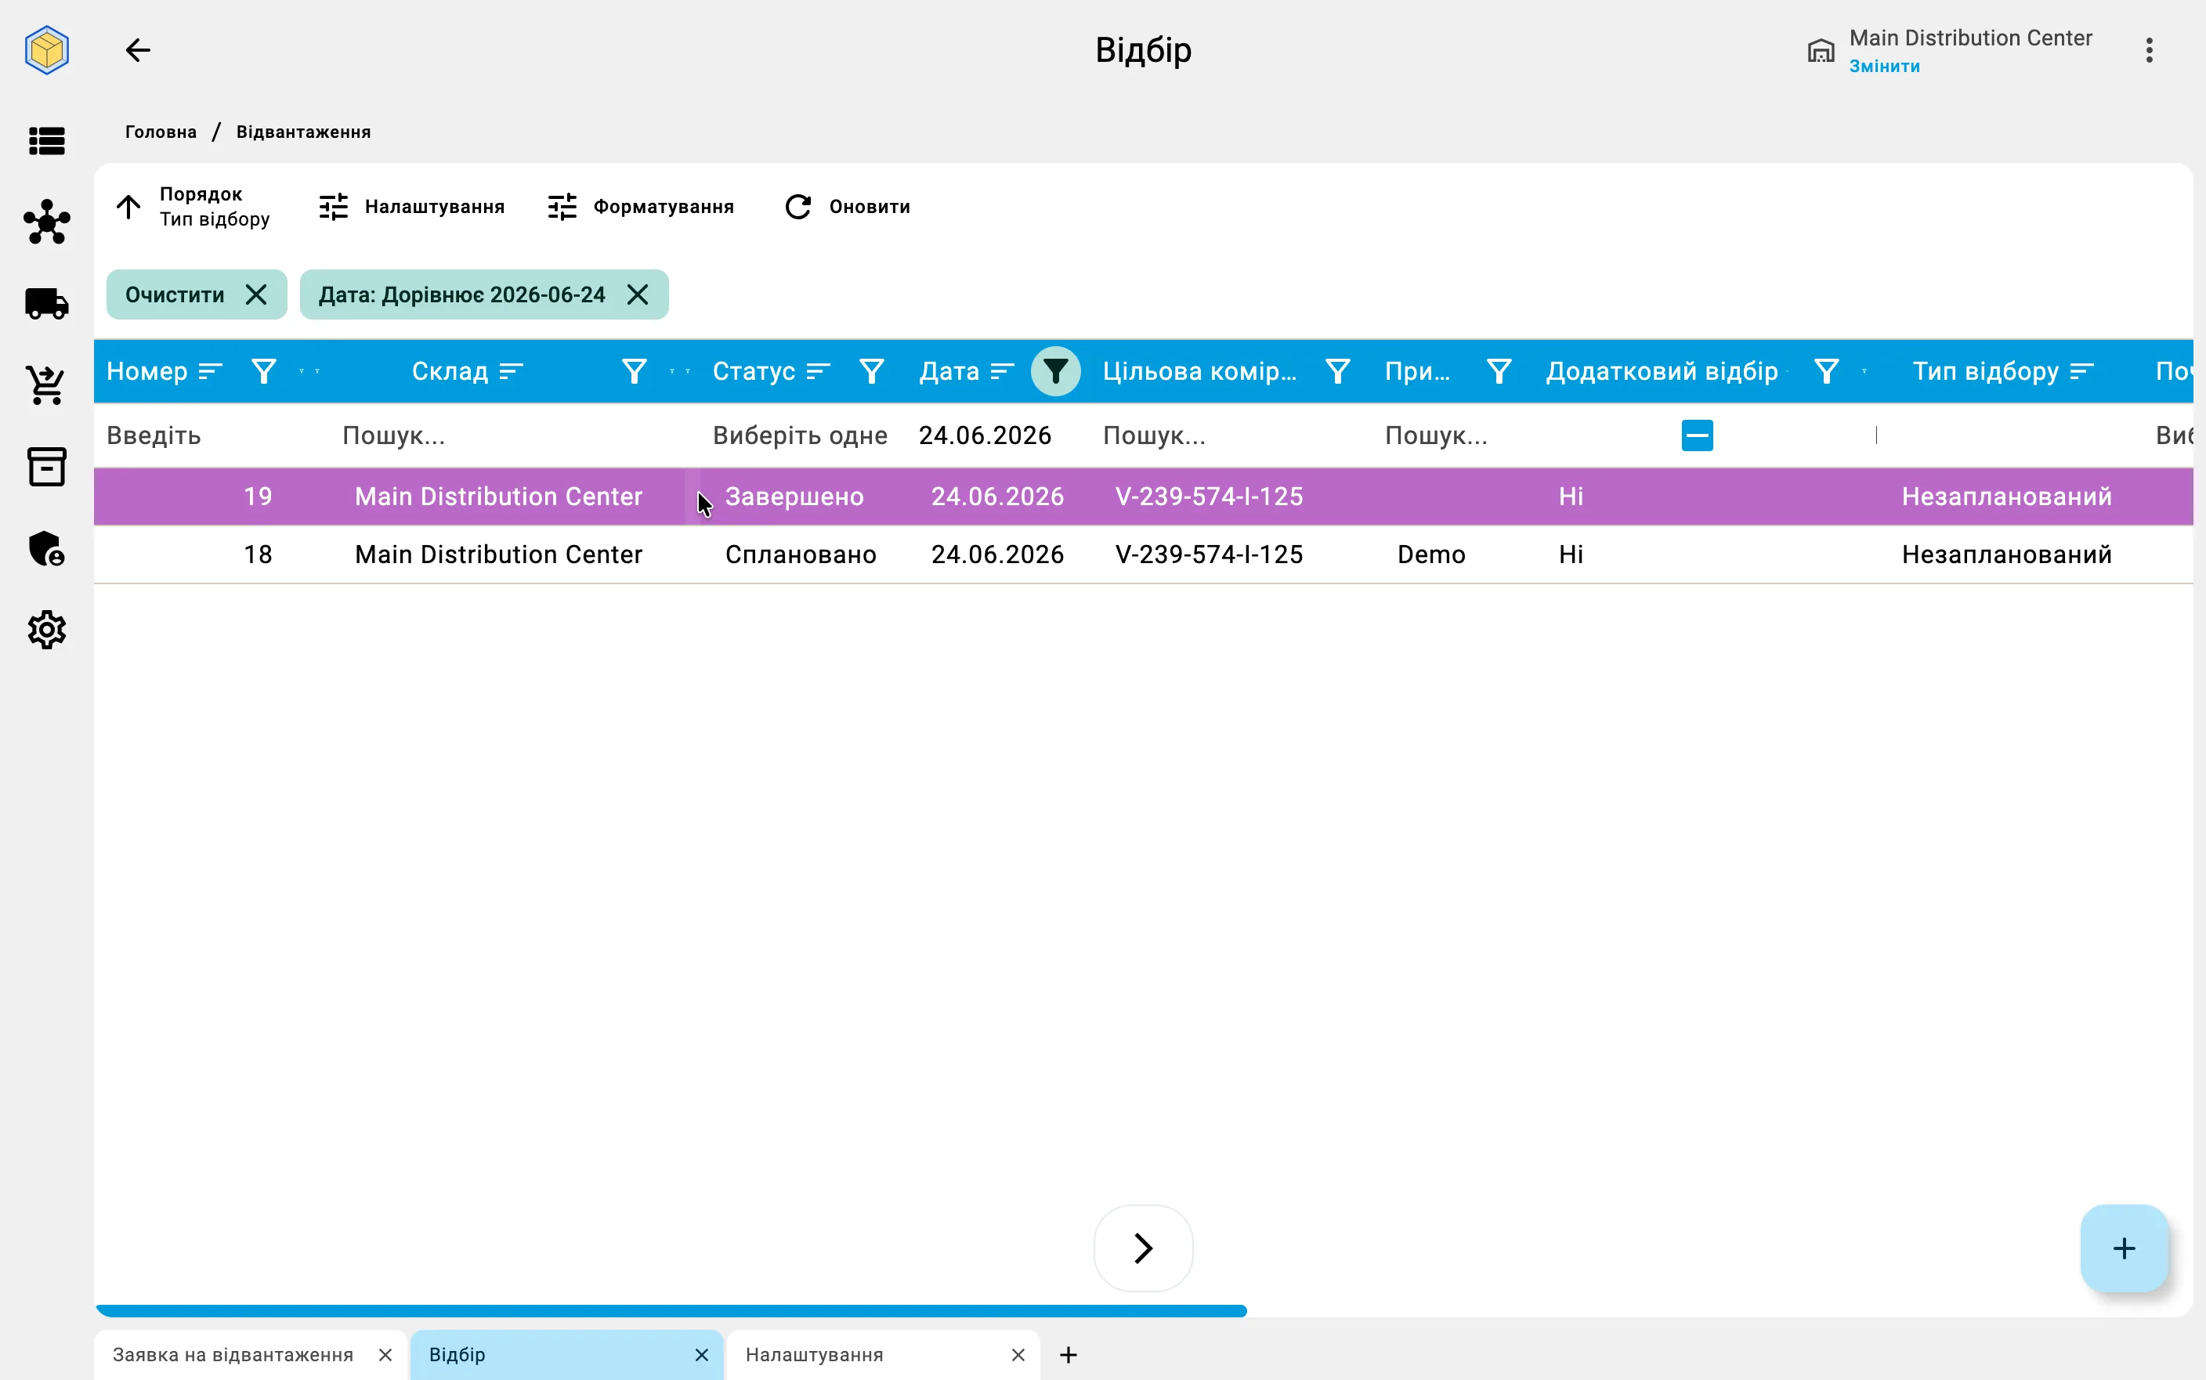Click the warehouse icon near Main Distribution Center
Viewport: 2206px width, 1380px height.
(x=1821, y=51)
